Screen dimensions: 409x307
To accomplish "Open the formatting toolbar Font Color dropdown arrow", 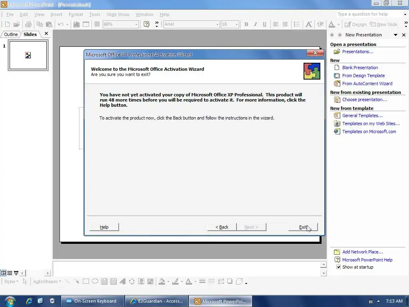I will pyautogui.click(x=339, y=24).
